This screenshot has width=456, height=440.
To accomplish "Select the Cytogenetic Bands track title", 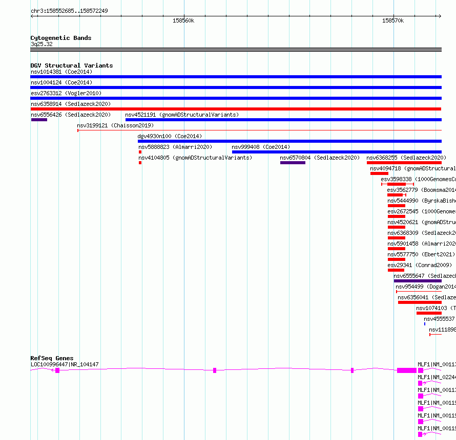I will [x=61, y=38].
